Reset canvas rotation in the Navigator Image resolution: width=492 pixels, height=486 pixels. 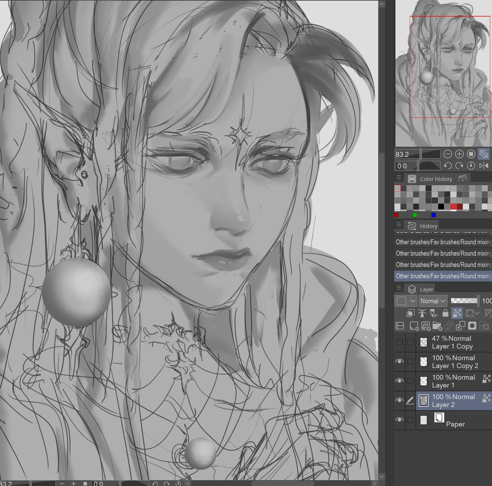coord(471,165)
